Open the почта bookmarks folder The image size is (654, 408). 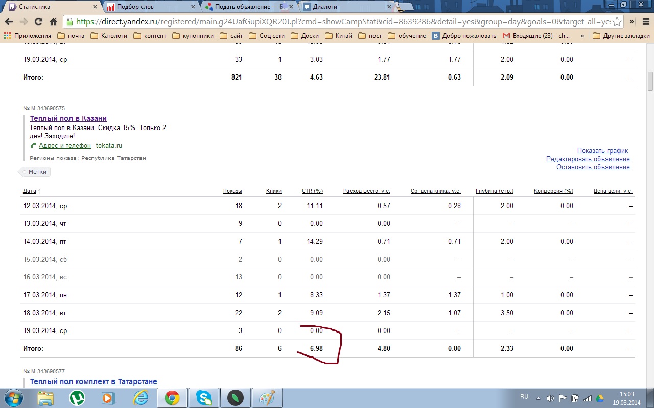point(71,36)
